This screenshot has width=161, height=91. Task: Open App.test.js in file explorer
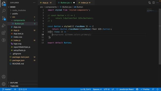click(x=23, y=34)
